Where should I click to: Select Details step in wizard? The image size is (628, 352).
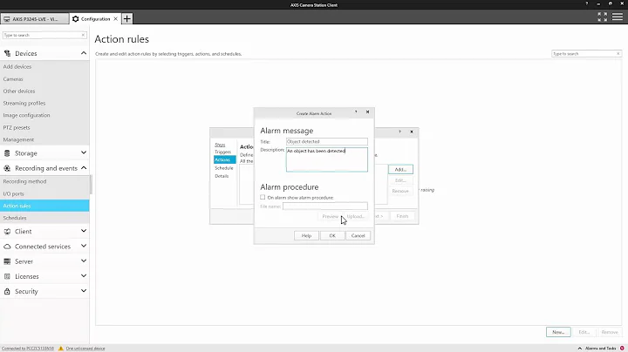coord(222,176)
